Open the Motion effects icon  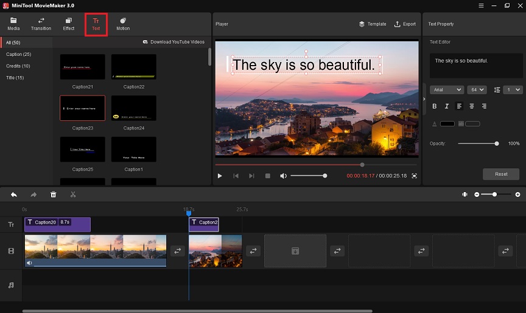click(x=123, y=24)
